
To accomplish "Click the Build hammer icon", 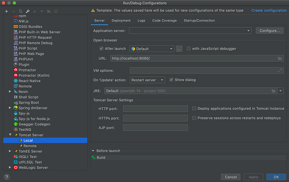I will (x=93, y=158).
